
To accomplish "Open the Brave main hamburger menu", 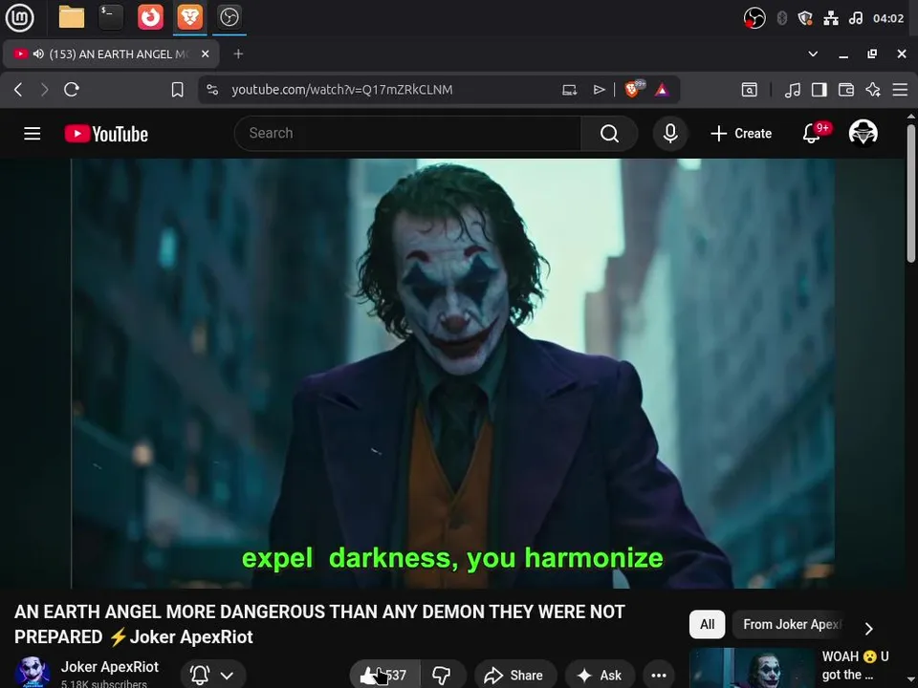I will pos(900,90).
